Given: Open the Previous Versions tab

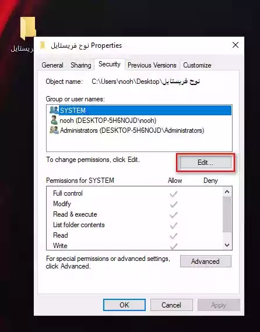Looking at the screenshot, I should 152,65.
